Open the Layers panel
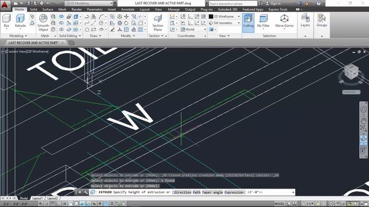Viewport: 369px width, 207px height. click(305, 20)
